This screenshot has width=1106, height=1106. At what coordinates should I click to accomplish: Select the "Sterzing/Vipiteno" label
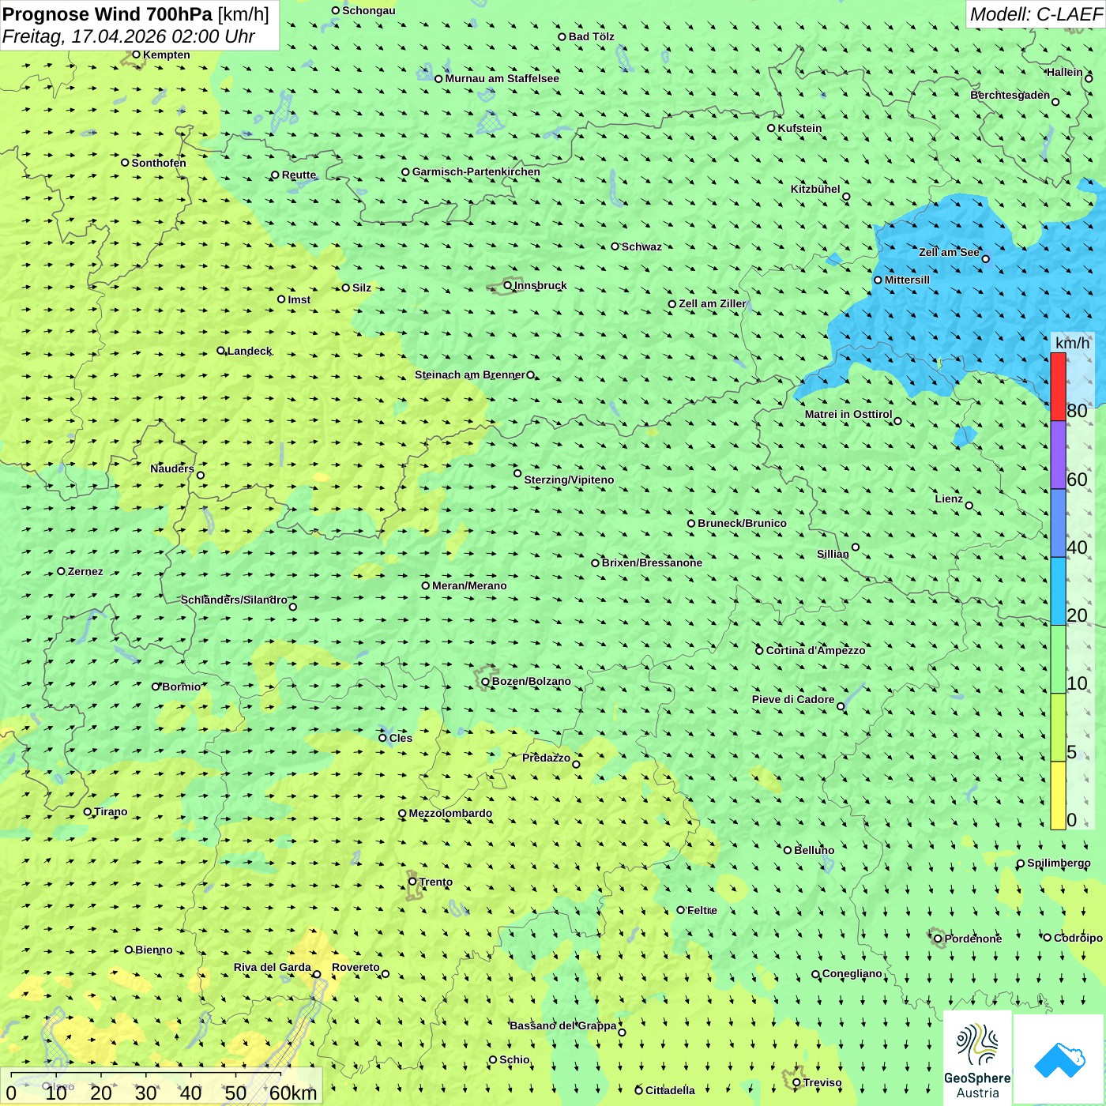pos(569,480)
